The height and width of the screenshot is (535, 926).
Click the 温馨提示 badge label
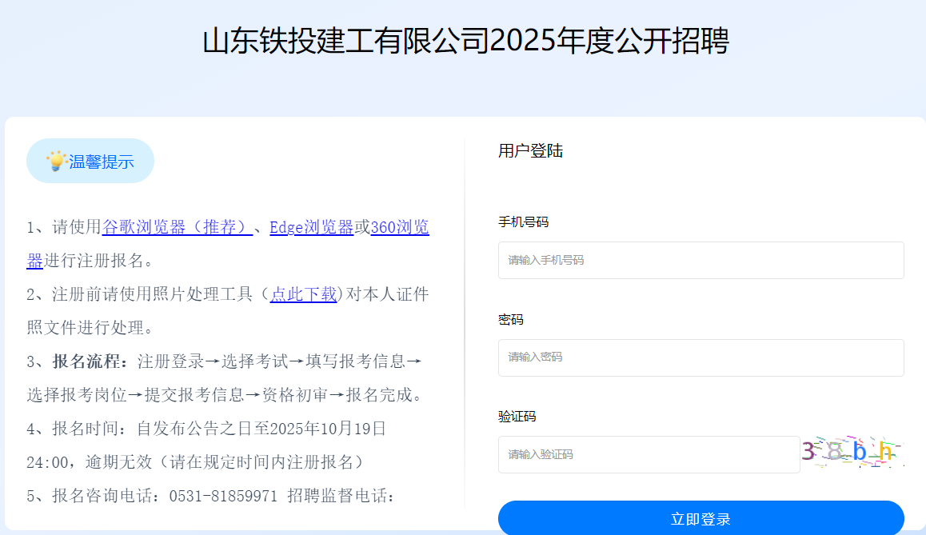[101, 162]
